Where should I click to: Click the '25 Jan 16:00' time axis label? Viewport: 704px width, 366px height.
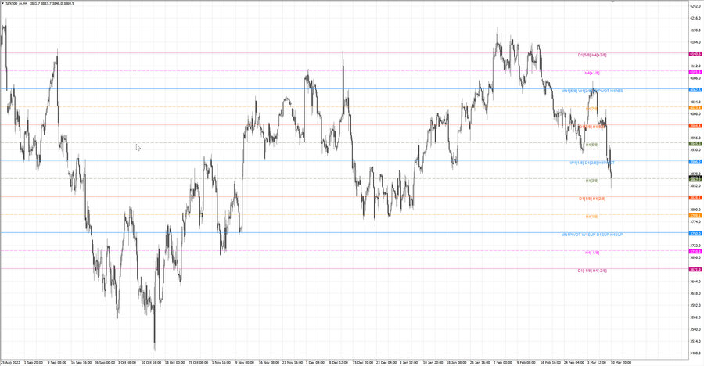480,362
